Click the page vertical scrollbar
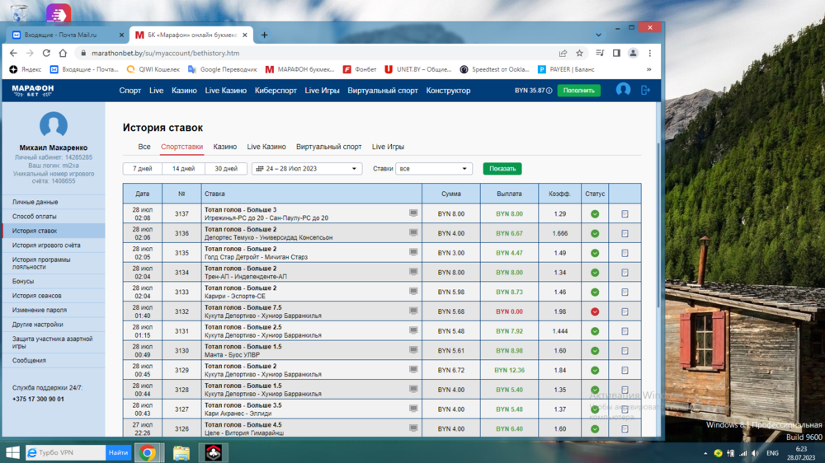Image resolution: width=825 pixels, height=463 pixels. pos(658,225)
